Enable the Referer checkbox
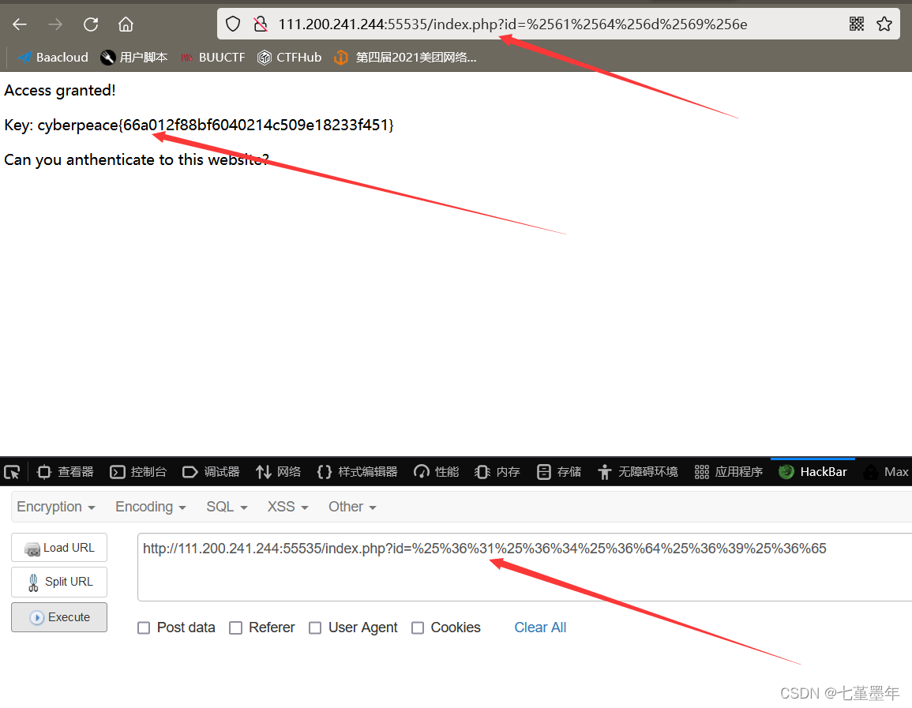This screenshot has width=912, height=708. [x=235, y=627]
